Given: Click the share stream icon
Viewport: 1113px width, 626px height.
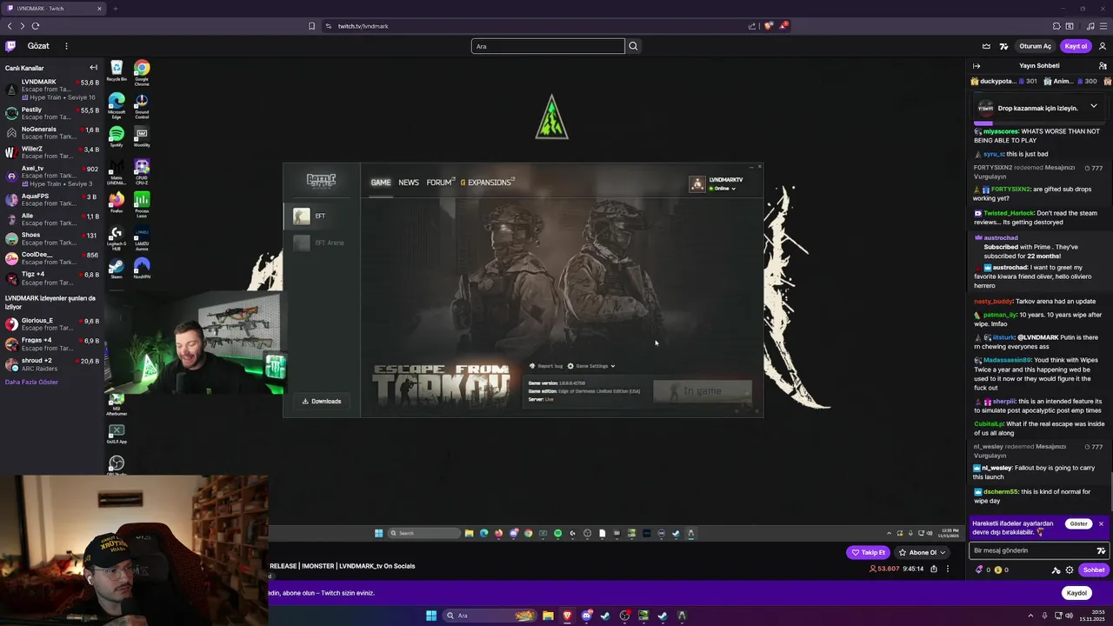Looking at the screenshot, I should [934, 569].
